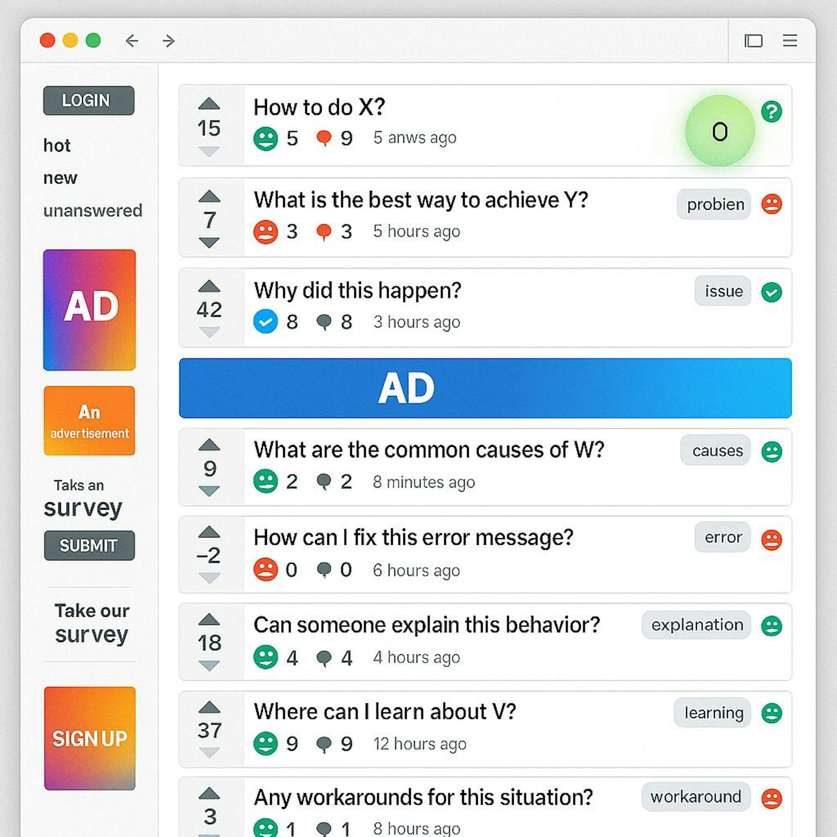Screen dimensions: 837x837
Task: Select the 'hot' sidebar filter
Action: [x=57, y=145]
